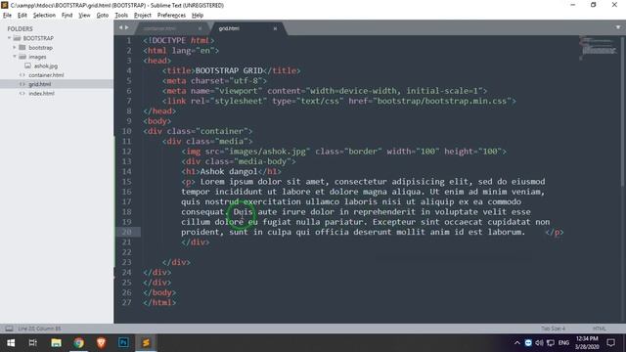
Task: Click the closing </p> tag on line 20
Action: [555, 233]
